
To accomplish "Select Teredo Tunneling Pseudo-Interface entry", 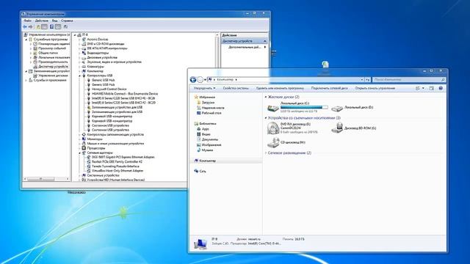I will [x=113, y=166].
